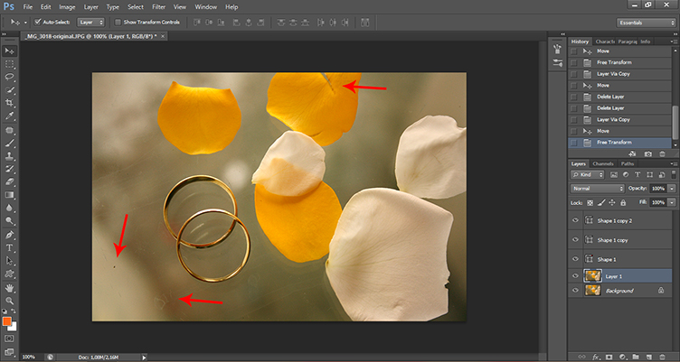Image resolution: width=680 pixels, height=362 pixels.
Task: Switch to the Channels tab
Action: pos(602,163)
